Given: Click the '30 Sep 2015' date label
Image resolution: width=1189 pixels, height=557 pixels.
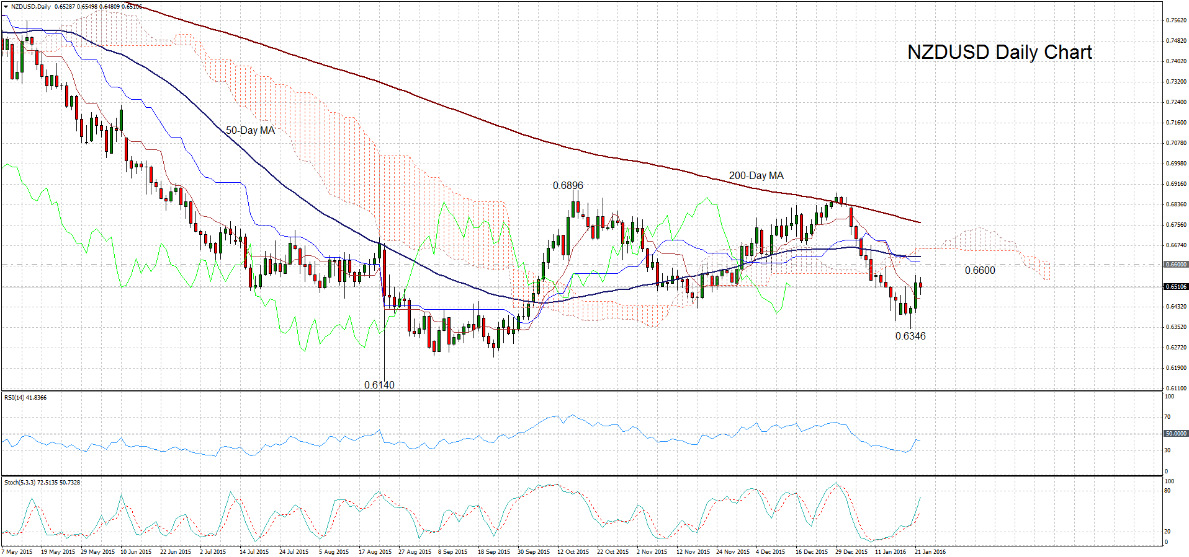Looking at the screenshot, I should (x=534, y=551).
